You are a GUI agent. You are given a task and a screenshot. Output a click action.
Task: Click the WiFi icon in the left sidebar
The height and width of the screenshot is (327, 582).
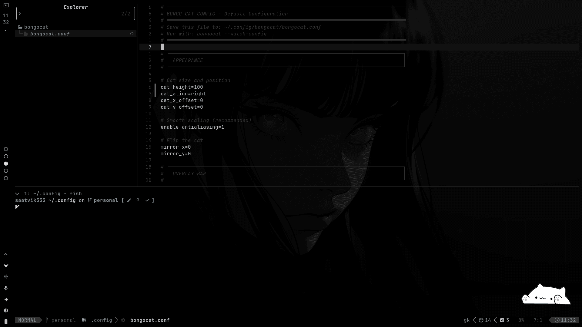coord(6,265)
